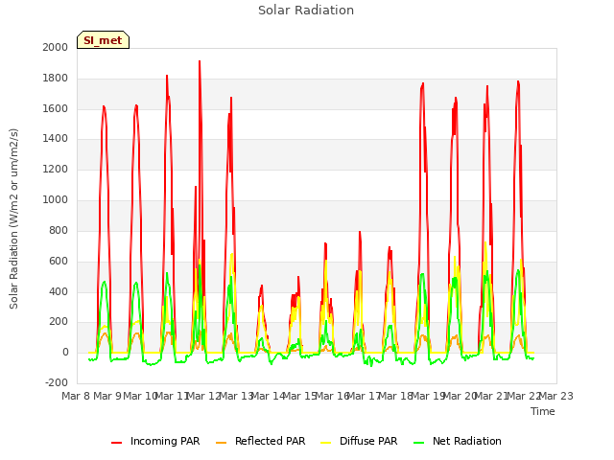614x460 pixels.
Task: Click the orange Reflected PAR legend swatch
Action: [222, 443]
